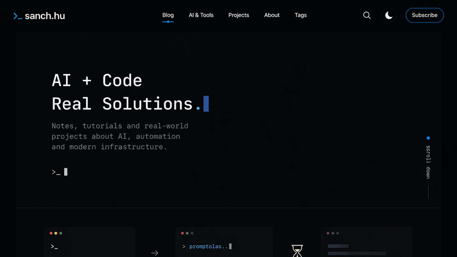Click the blue cursor block after Solutions
This screenshot has width=457, height=257.
point(206,104)
